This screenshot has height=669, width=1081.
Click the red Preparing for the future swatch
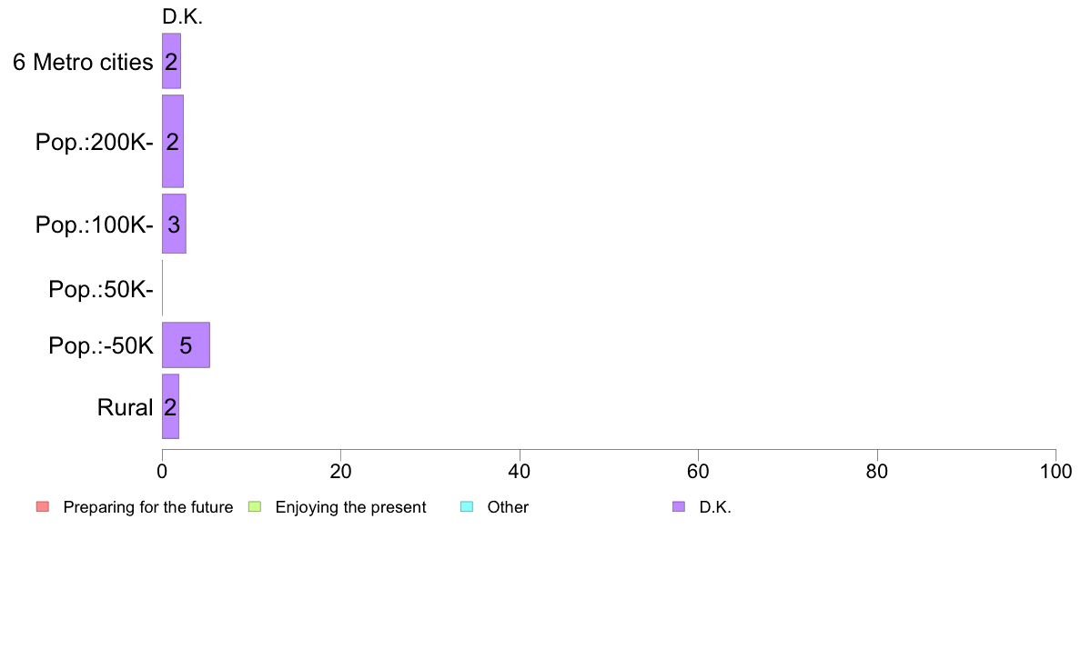[43, 507]
